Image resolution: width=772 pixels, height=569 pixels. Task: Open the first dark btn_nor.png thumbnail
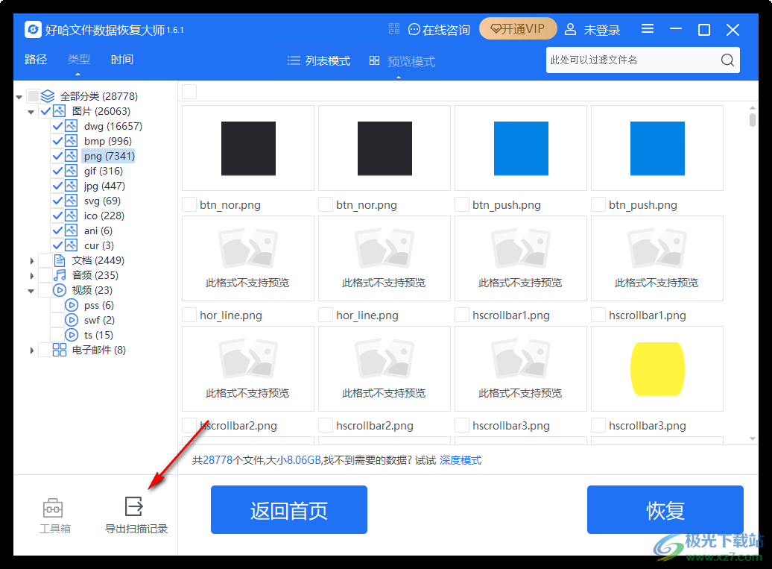(248, 148)
